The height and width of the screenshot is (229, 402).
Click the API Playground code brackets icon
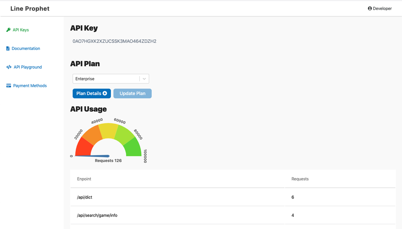(9, 67)
